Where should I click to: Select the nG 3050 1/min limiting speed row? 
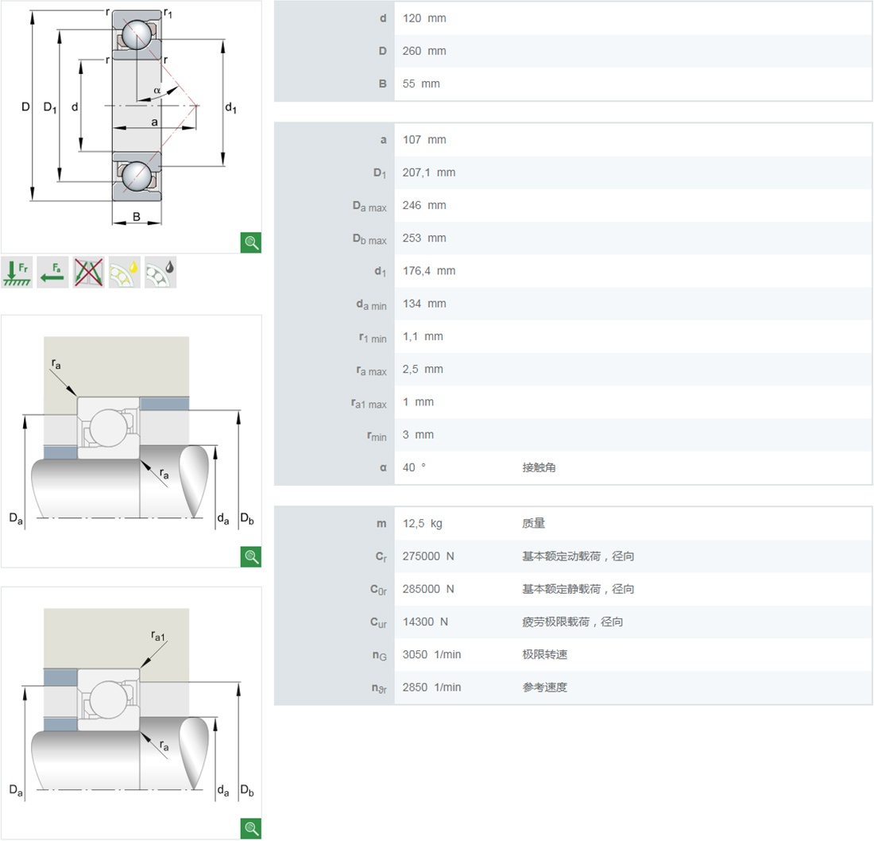(x=572, y=654)
